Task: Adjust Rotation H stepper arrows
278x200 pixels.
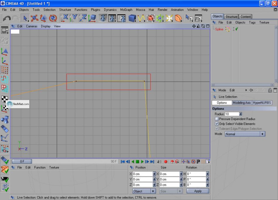Action: tap(207, 174)
